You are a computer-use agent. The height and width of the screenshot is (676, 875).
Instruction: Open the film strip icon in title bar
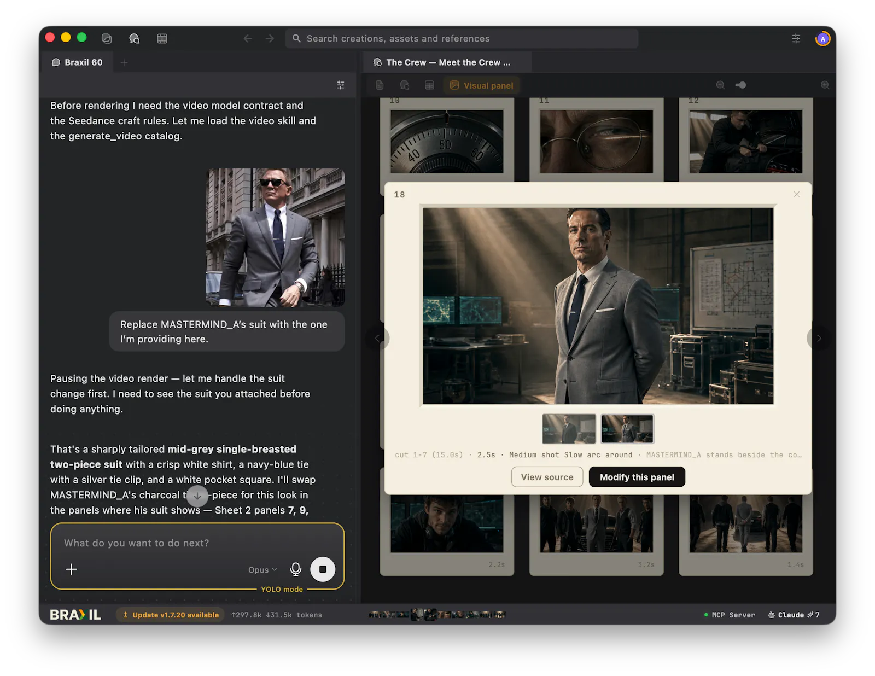162,38
